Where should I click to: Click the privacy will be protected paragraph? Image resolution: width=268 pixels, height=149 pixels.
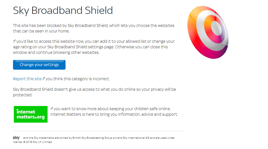coord(95,92)
